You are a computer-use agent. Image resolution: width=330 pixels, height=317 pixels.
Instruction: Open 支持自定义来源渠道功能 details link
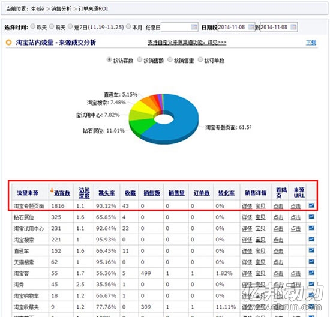point(187,43)
